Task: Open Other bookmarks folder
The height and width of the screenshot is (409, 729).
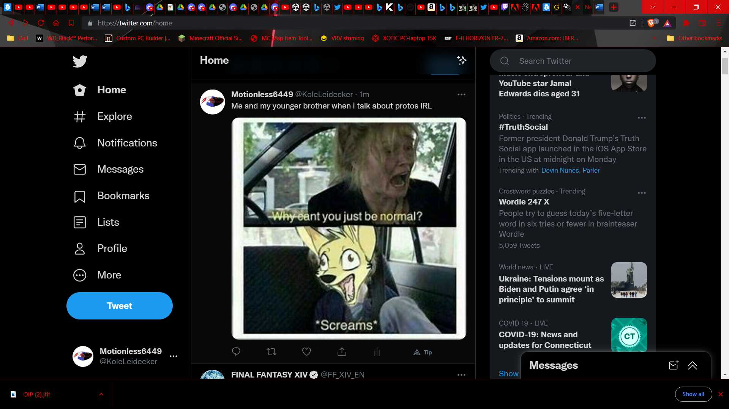Action: pyautogui.click(x=694, y=38)
